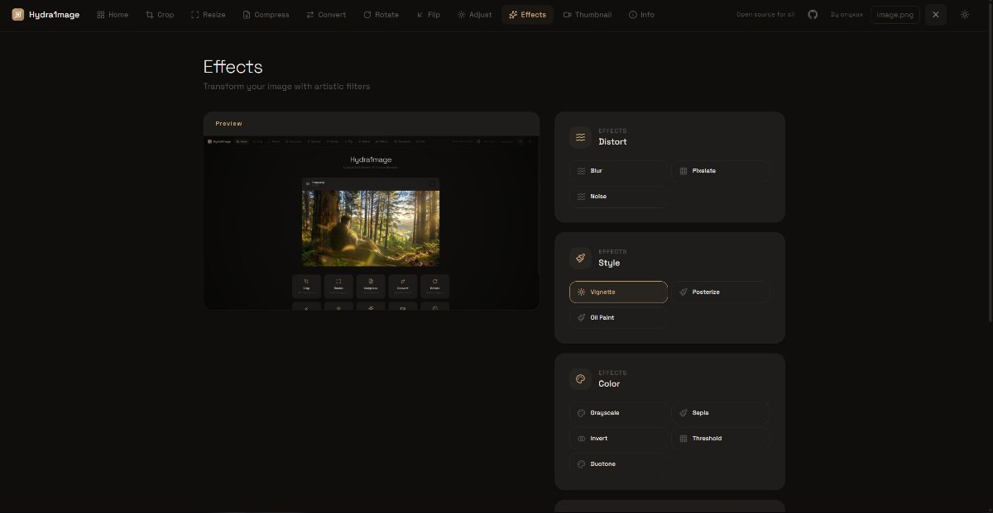The width and height of the screenshot is (993, 513).
Task: Select the Vignette effect
Action: 618,292
